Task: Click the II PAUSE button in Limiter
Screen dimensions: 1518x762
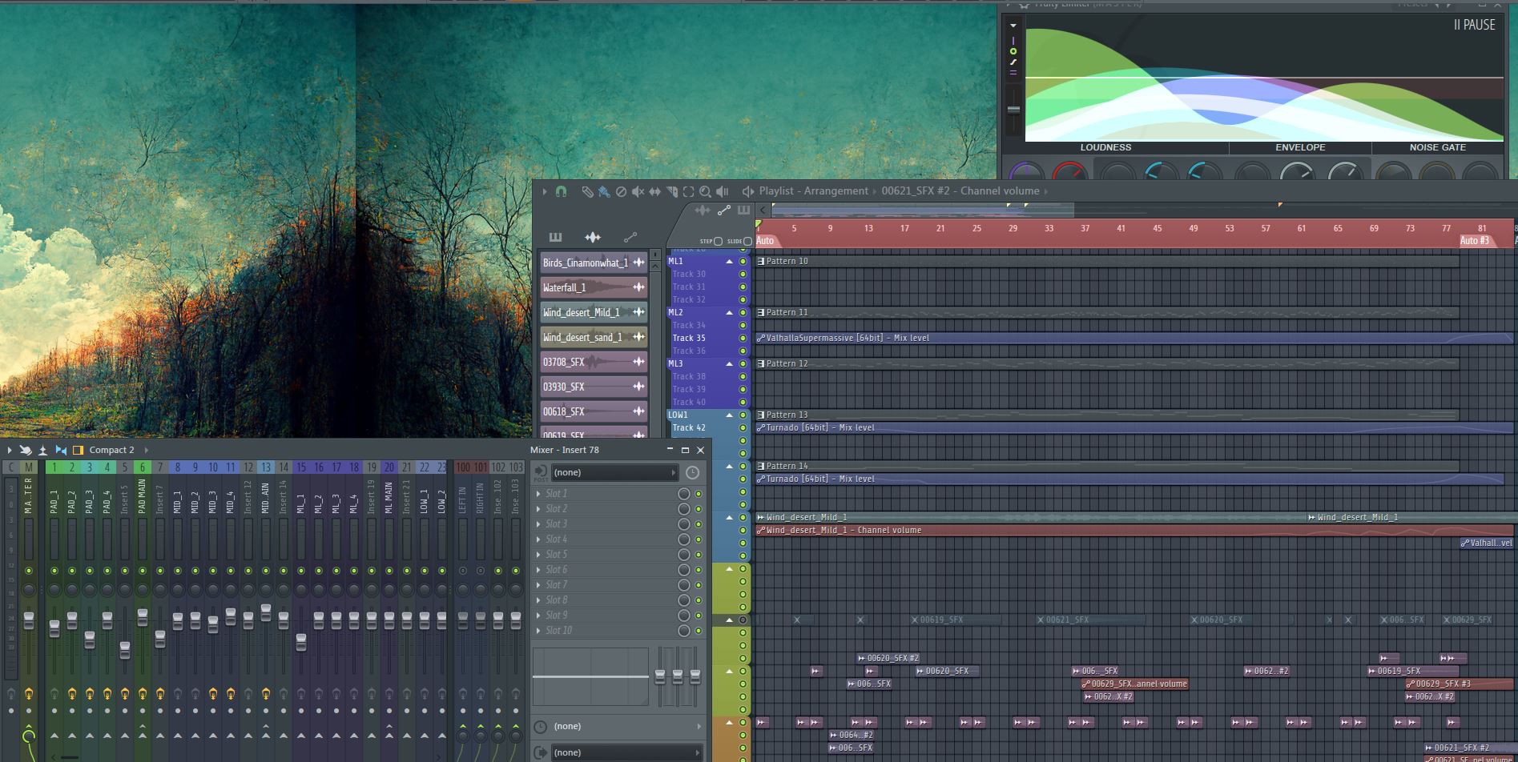Action: pyautogui.click(x=1474, y=25)
